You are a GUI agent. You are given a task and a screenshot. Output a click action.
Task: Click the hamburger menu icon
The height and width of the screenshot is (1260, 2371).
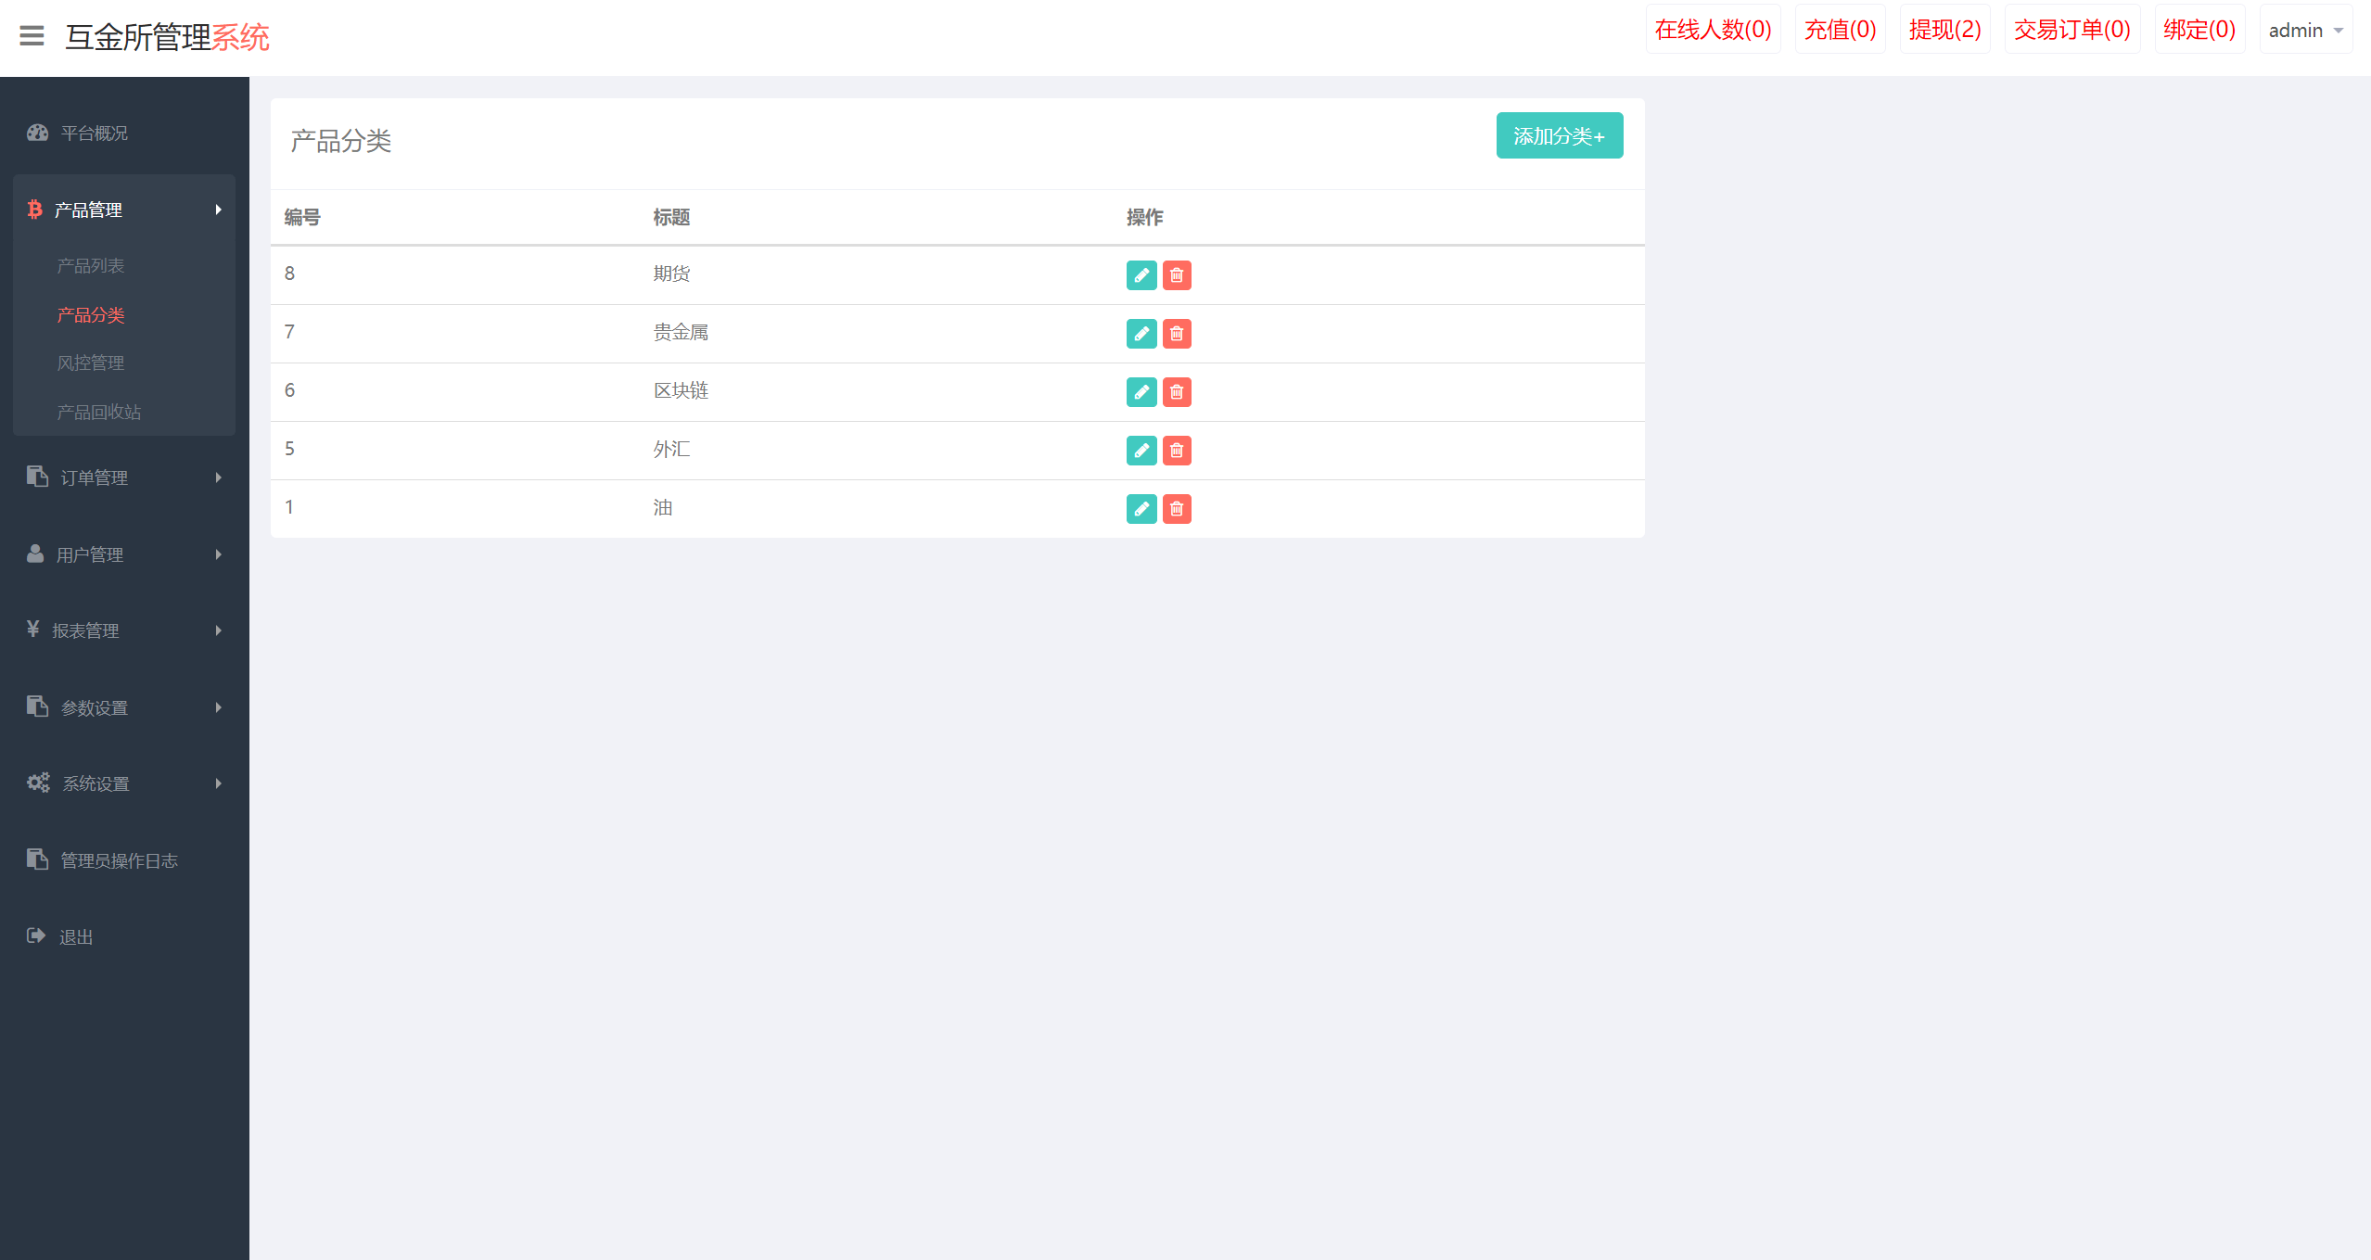[x=32, y=36]
